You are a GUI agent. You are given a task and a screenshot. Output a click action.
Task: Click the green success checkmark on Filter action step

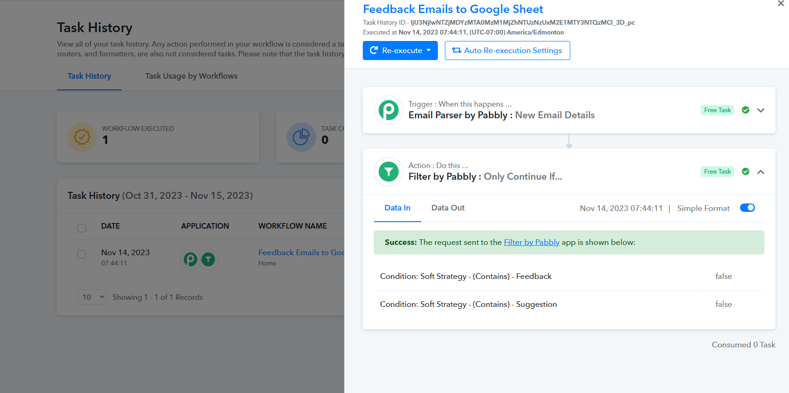click(x=746, y=171)
